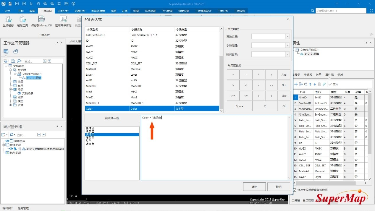This screenshot has width=375, height=211.
Task: Click the And operator button
Action: (284, 74)
